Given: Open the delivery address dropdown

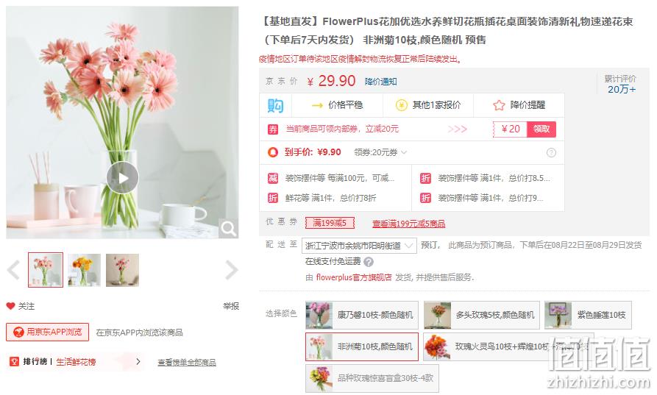Looking at the screenshot, I should (359, 246).
